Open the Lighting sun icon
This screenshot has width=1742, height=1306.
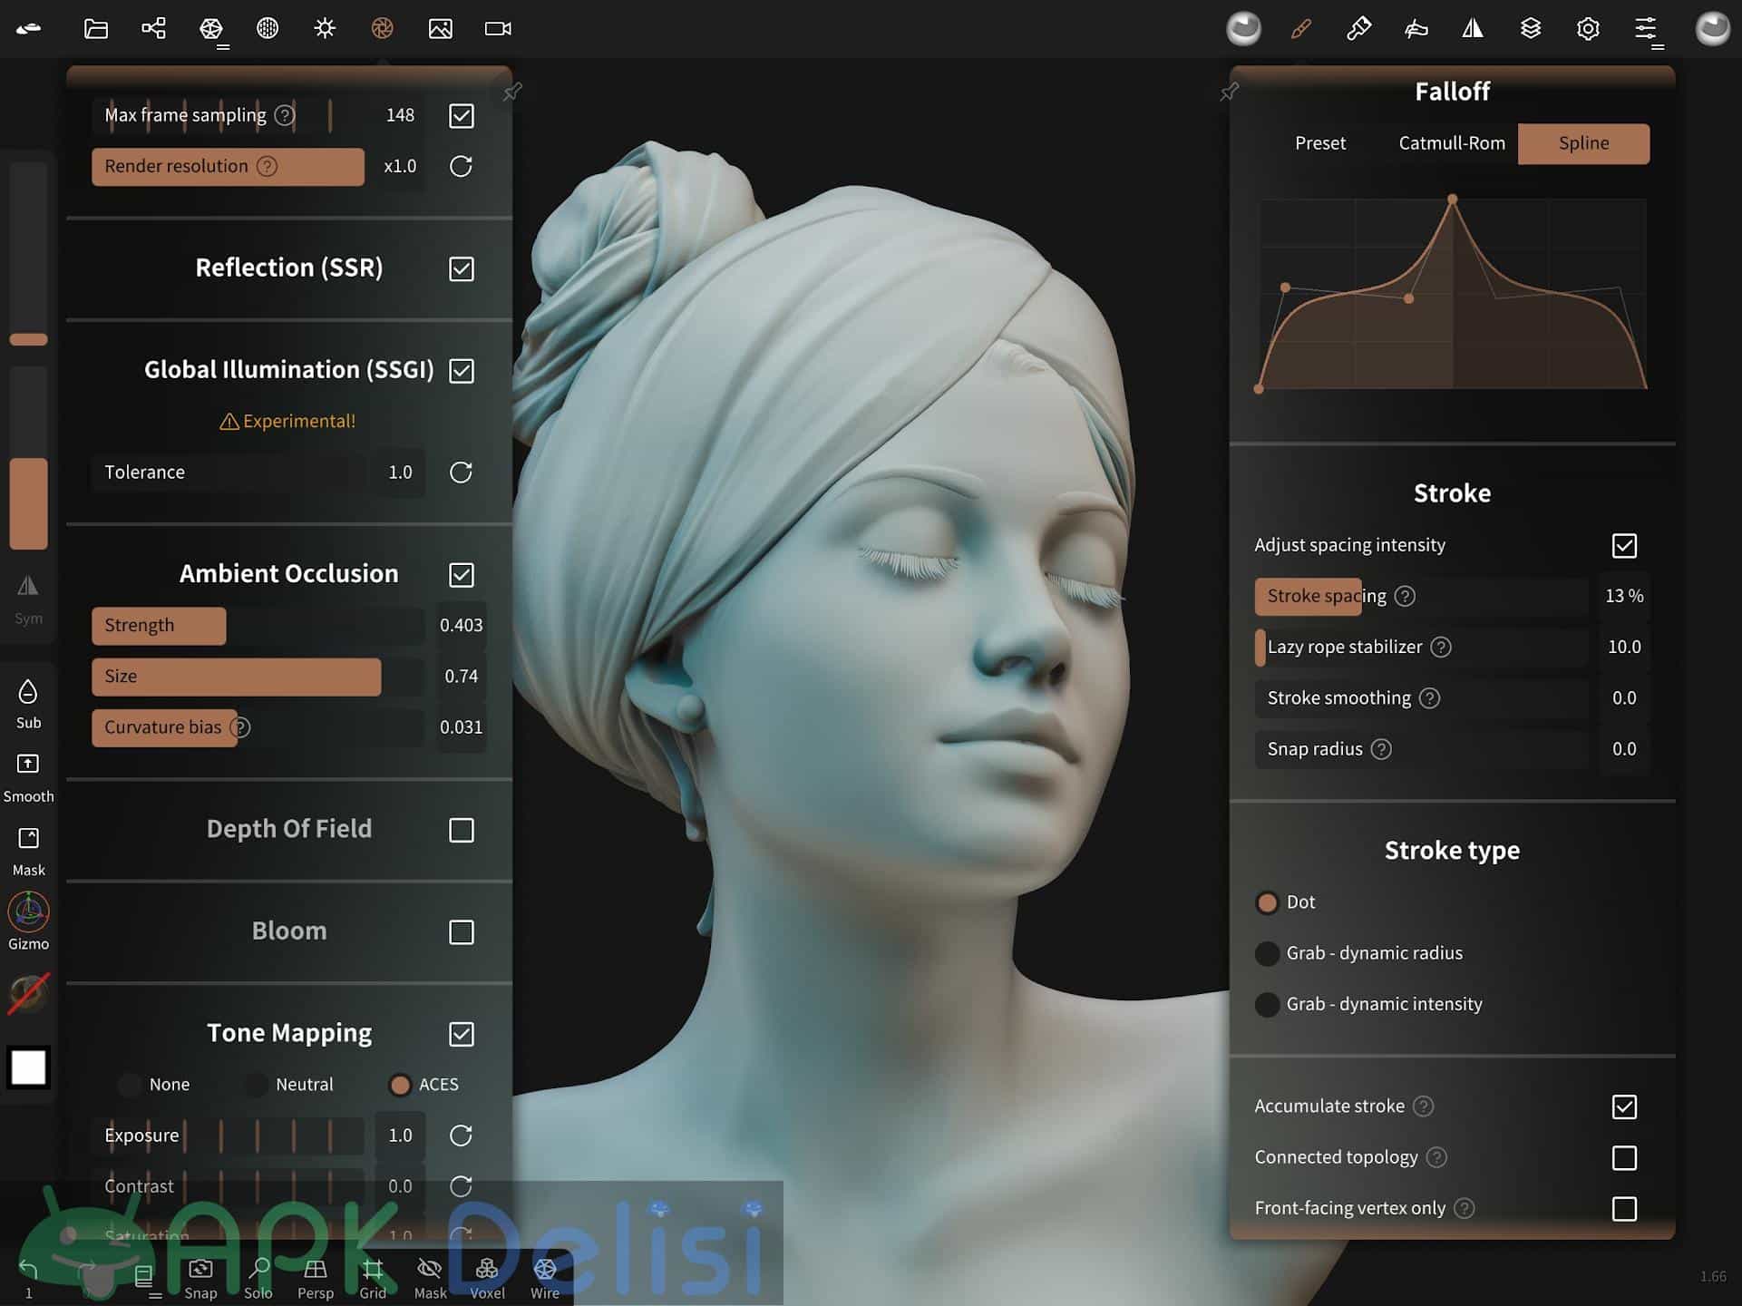[x=325, y=29]
